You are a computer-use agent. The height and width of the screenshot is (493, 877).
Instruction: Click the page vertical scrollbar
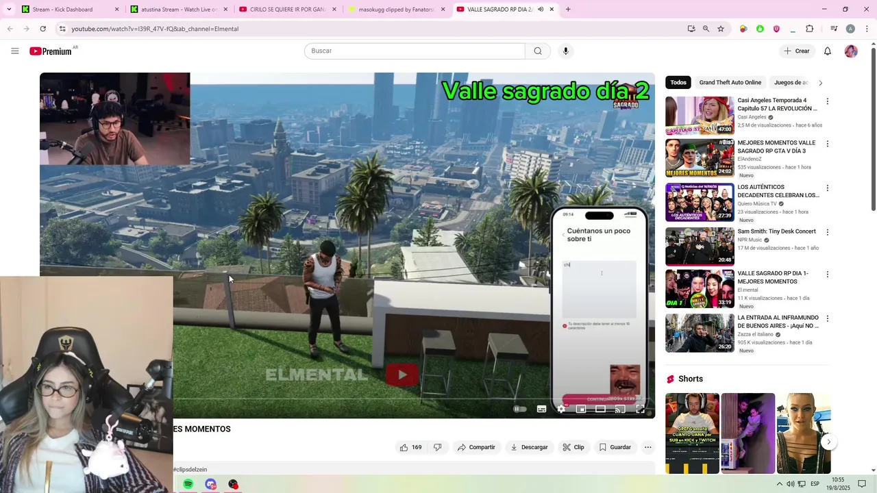[x=873, y=130]
